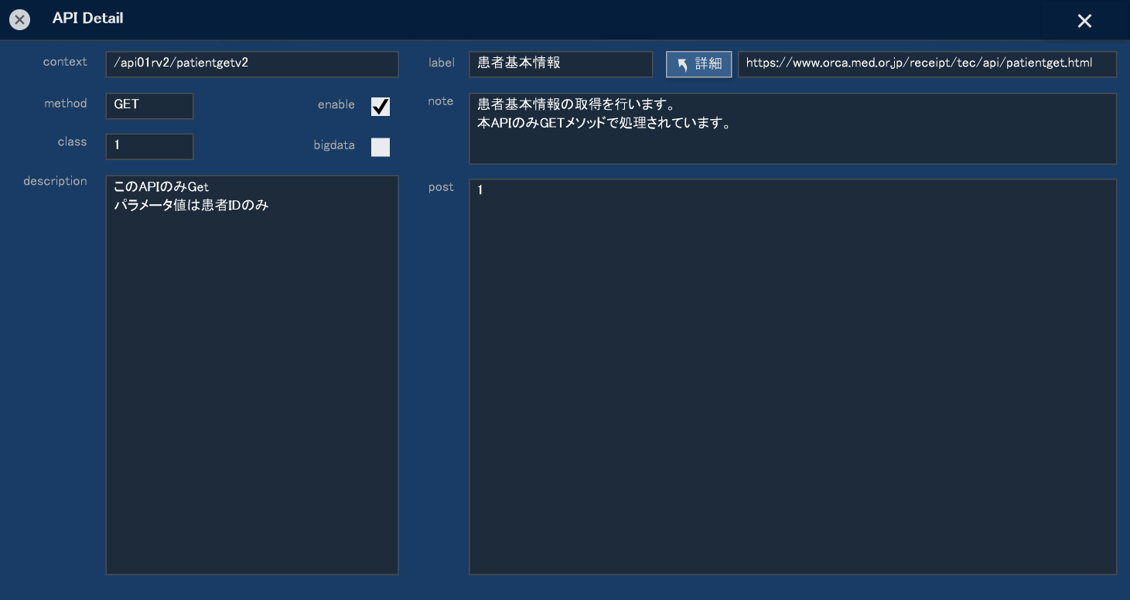Click the "description" field label
The width and height of the screenshot is (1130, 600).
click(55, 181)
